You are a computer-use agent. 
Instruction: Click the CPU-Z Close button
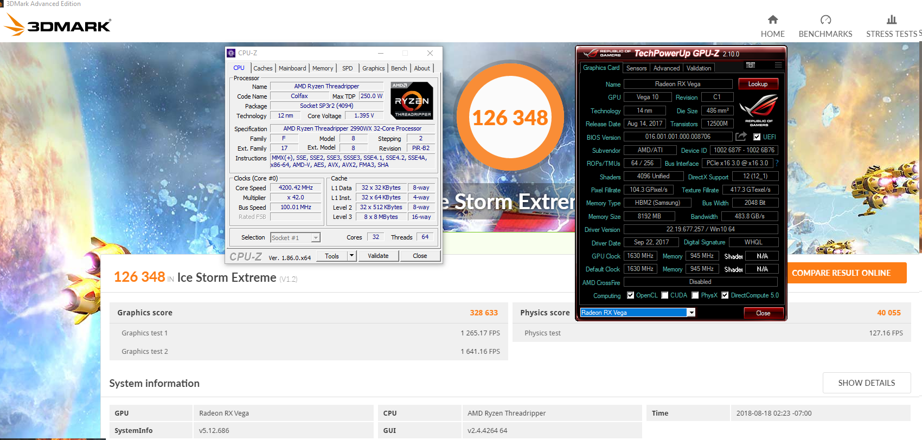[420, 256]
